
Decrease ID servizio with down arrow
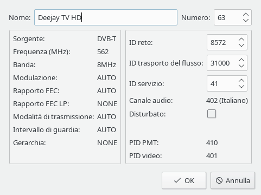pos(241,86)
